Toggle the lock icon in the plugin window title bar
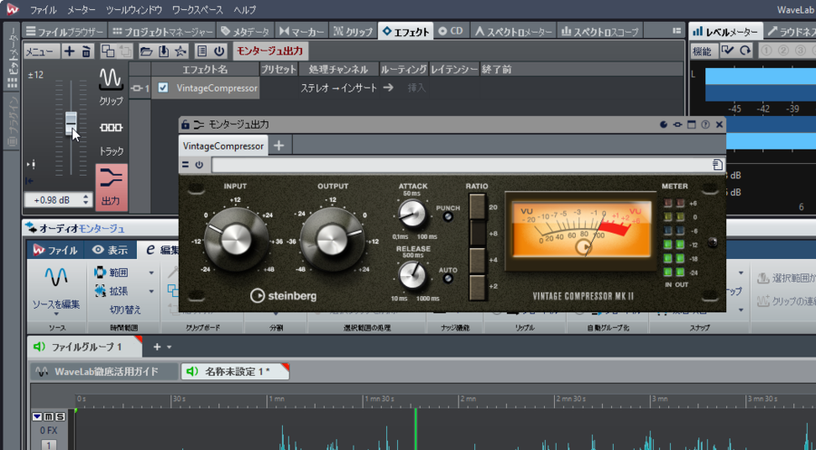The image size is (816, 450). [185, 125]
